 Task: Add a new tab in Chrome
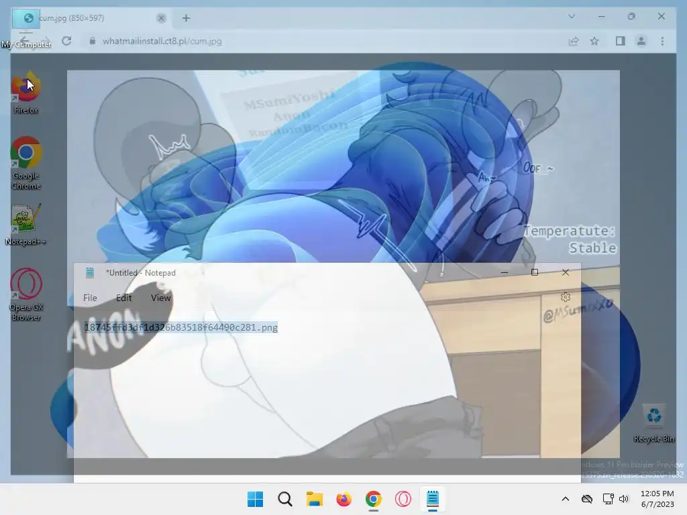pos(187,18)
